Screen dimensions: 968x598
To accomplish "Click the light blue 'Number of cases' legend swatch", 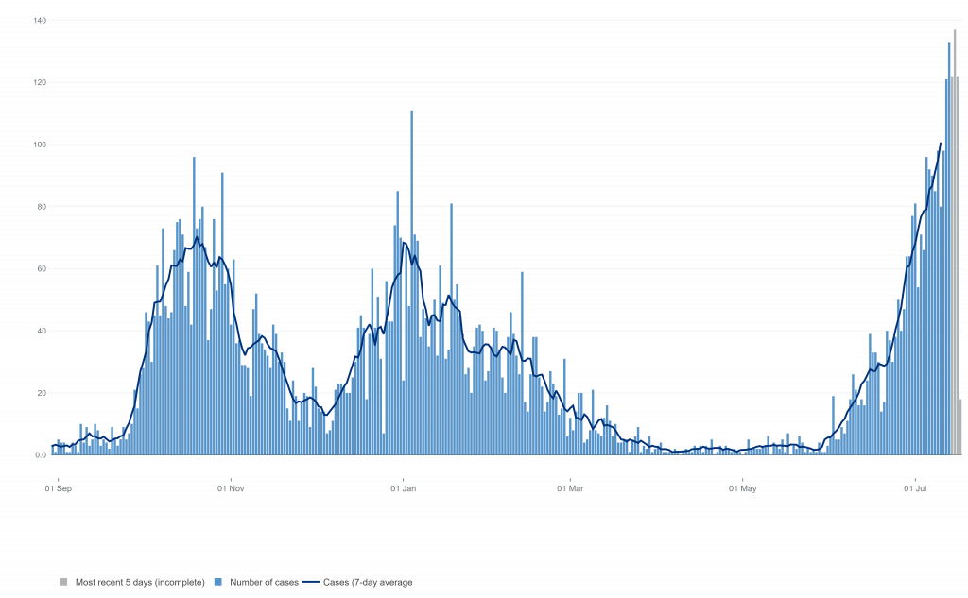I will [x=218, y=582].
